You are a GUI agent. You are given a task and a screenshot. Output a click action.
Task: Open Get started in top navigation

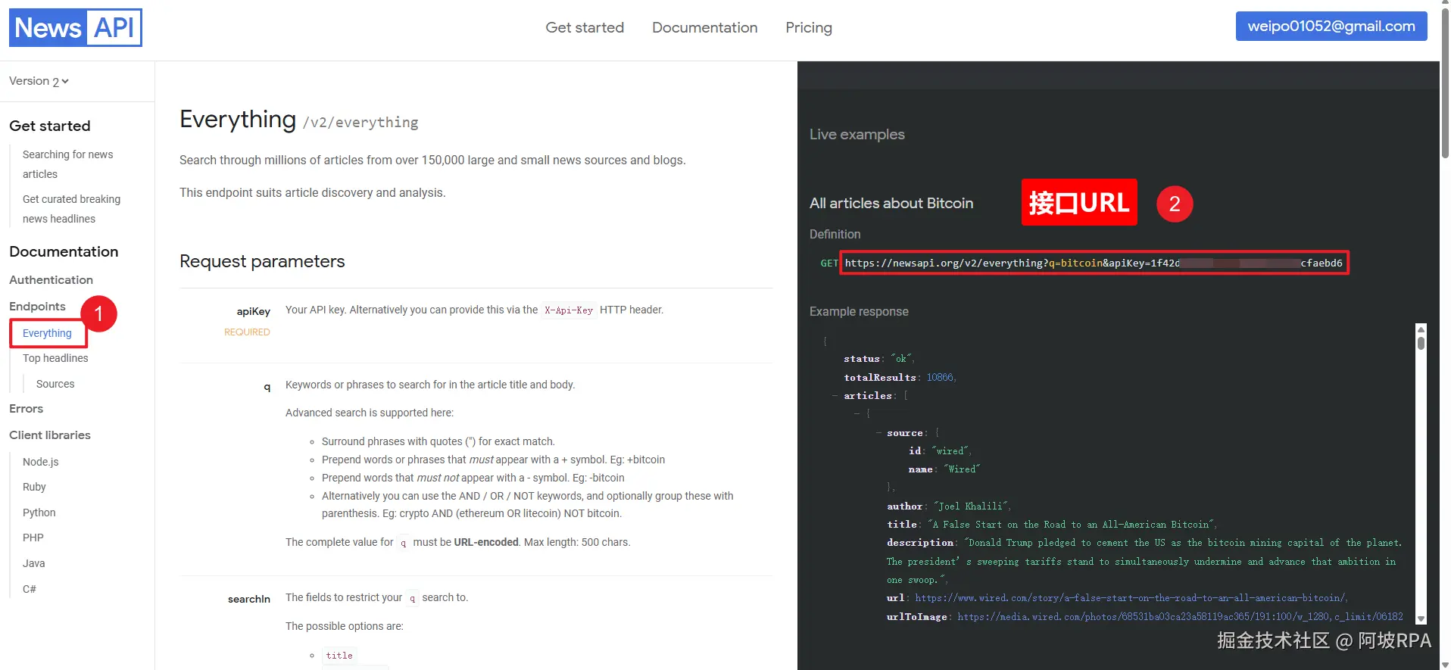pyautogui.click(x=585, y=28)
